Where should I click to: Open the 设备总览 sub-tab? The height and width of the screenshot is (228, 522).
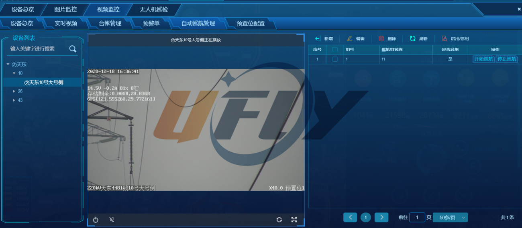pos(22,23)
